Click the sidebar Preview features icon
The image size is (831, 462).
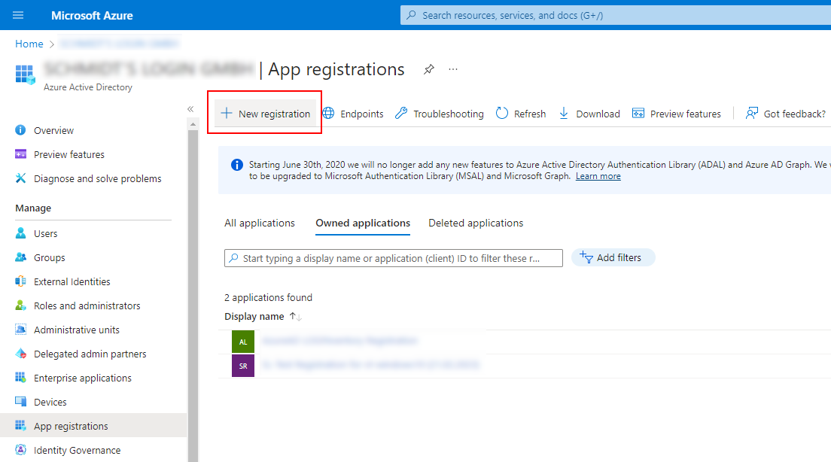20,154
